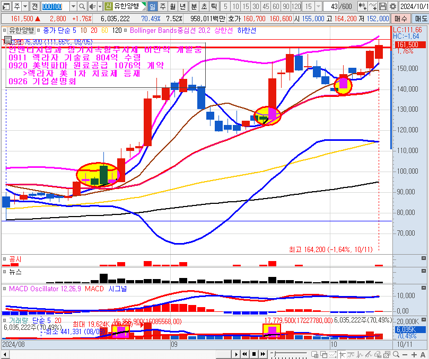Click the save chart floppy disk icon
Viewport: 429px width, 359px height.
(383, 6)
